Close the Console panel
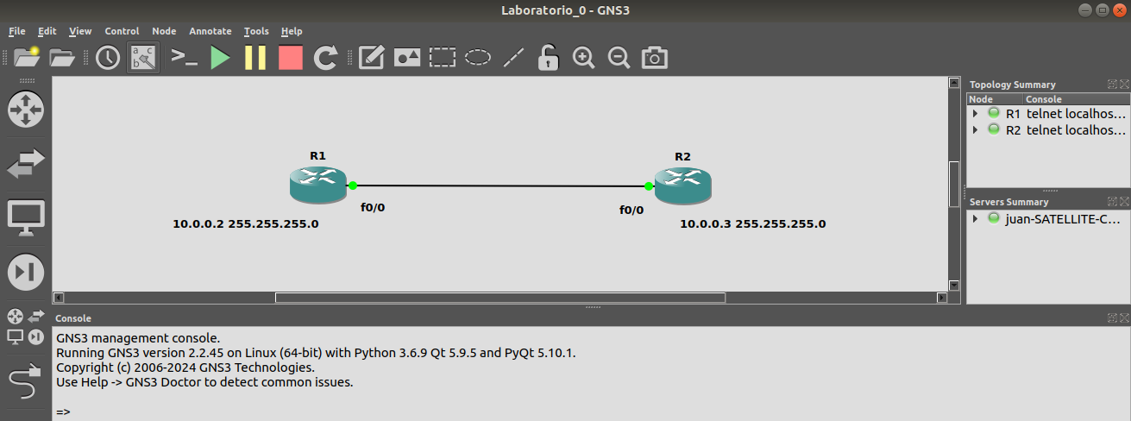The width and height of the screenshot is (1131, 421). 1124,318
